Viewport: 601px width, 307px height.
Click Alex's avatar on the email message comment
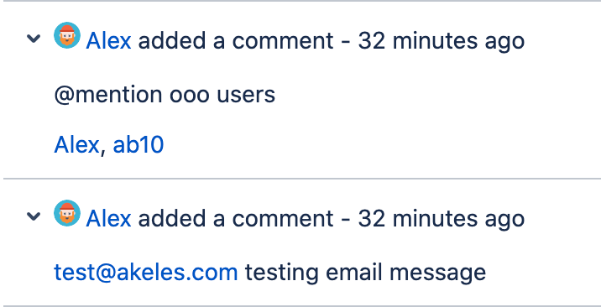pyautogui.click(x=67, y=213)
